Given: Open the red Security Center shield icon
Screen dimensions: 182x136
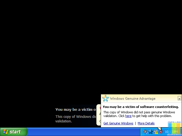Looking at the screenshot, I should point(161,132).
